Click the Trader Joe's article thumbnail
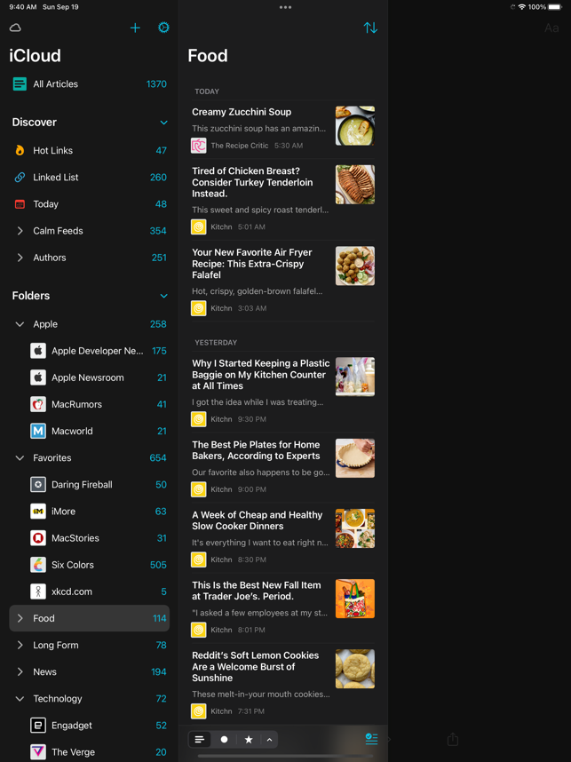Screen dimensions: 571x762 [x=354, y=599]
